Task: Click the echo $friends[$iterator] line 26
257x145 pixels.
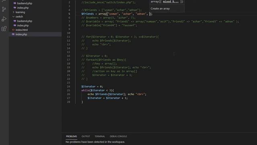Action: point(117,94)
